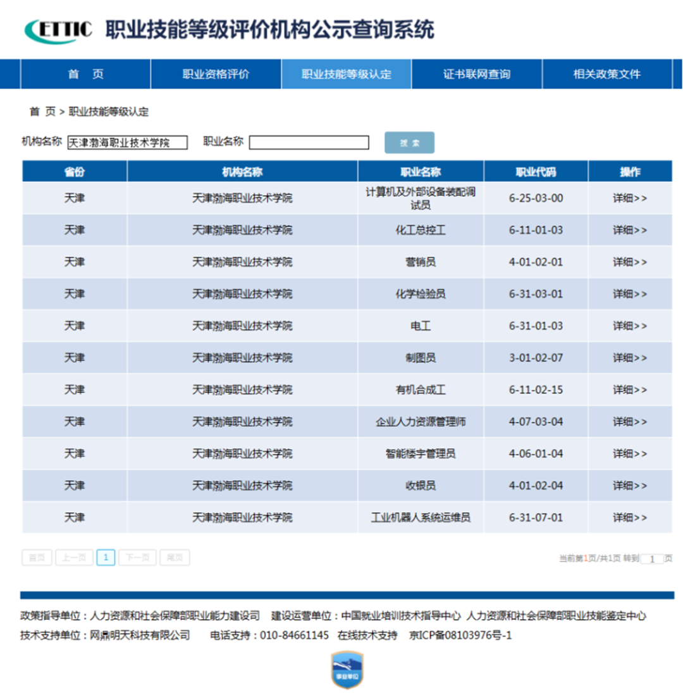Select the 职业技能等级认定 tab
This screenshot has height=695, width=683.
pyautogui.click(x=346, y=74)
